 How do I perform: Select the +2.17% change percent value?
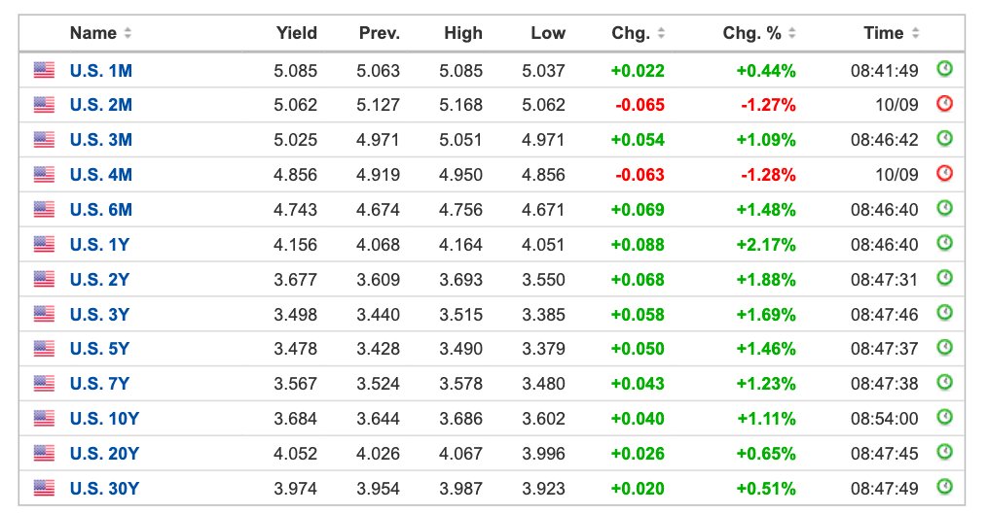766,244
